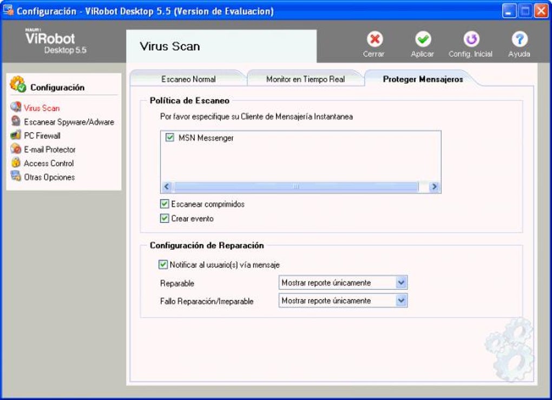Open PC Firewall settings

pyautogui.click(x=43, y=135)
